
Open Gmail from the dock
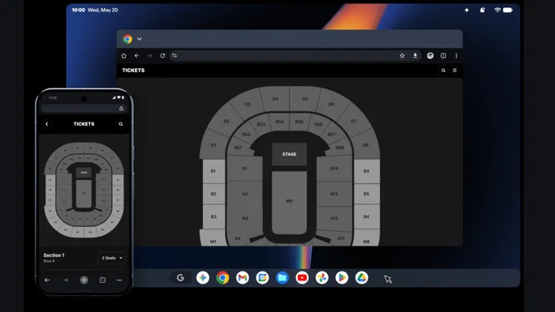243,278
